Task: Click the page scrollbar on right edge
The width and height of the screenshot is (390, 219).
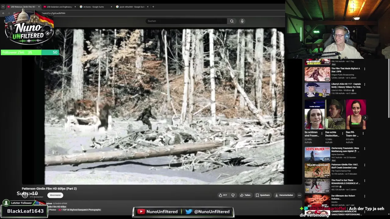Action: pyautogui.click(x=389, y=88)
